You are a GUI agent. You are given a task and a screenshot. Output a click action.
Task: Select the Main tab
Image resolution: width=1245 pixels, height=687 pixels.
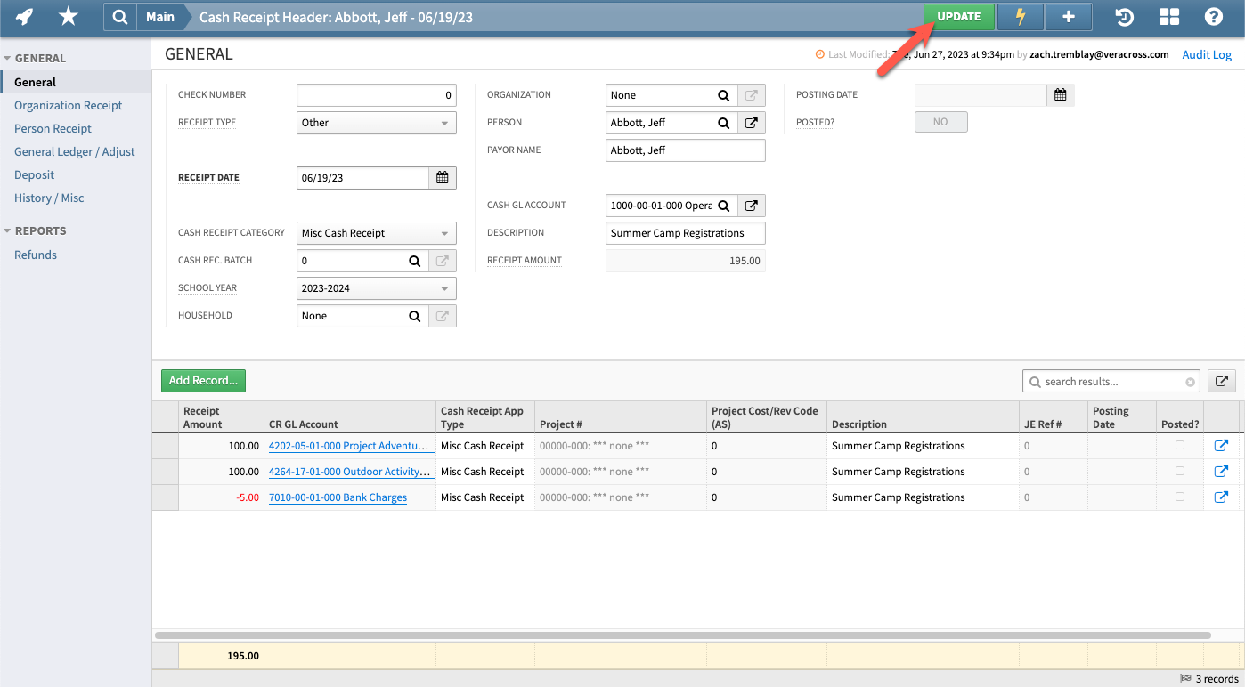160,16
